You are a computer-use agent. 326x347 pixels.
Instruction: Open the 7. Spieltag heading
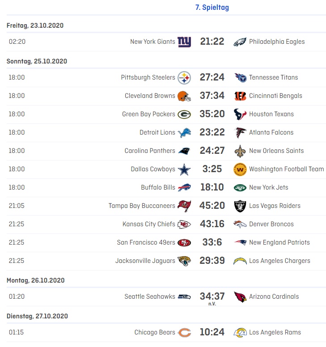[212, 8]
